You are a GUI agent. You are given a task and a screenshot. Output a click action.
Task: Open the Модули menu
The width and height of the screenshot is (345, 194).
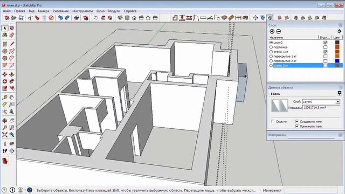point(114,11)
